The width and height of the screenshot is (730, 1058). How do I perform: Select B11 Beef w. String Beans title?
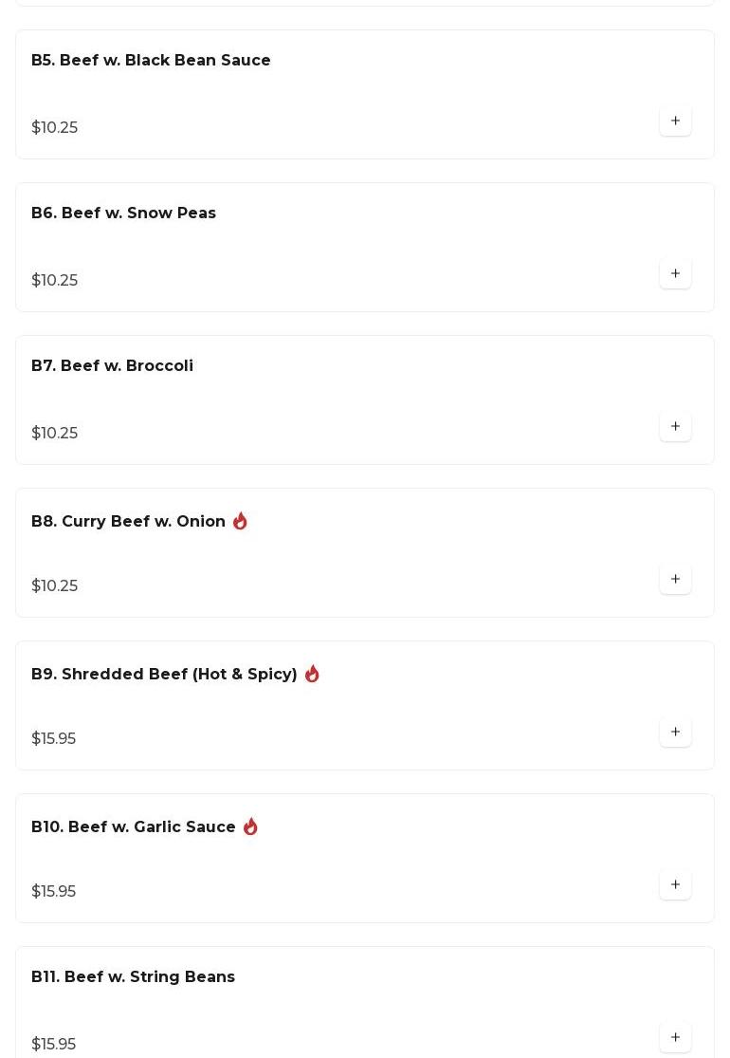[133, 977]
